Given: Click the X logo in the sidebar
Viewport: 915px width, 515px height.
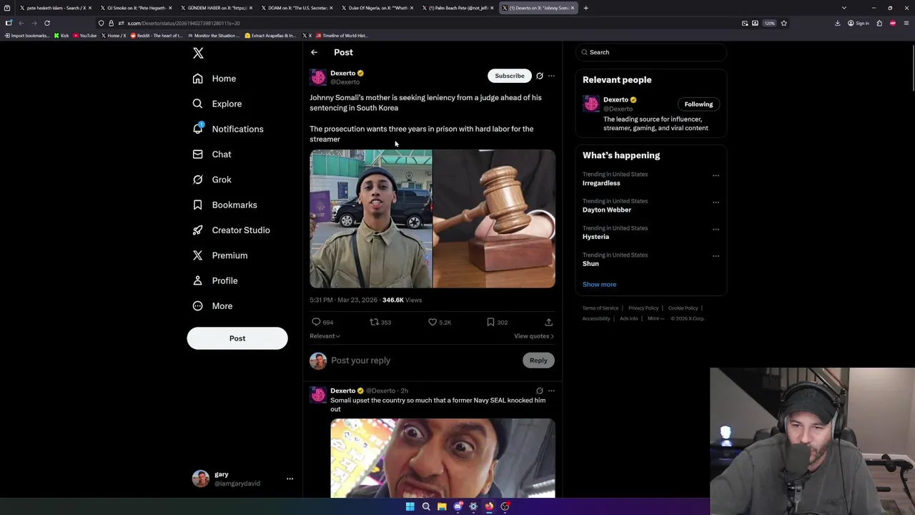Looking at the screenshot, I should point(198,53).
